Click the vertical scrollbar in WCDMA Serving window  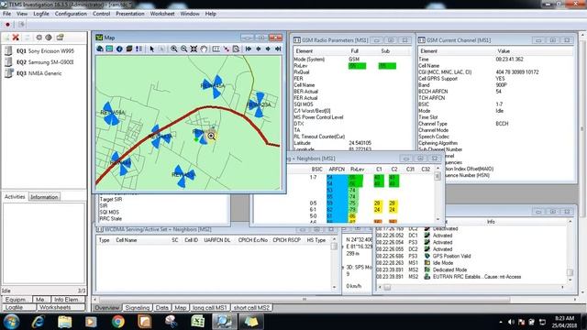334,264
